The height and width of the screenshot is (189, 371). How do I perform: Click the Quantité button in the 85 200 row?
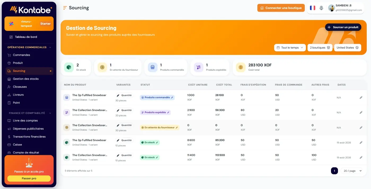(x=124, y=140)
